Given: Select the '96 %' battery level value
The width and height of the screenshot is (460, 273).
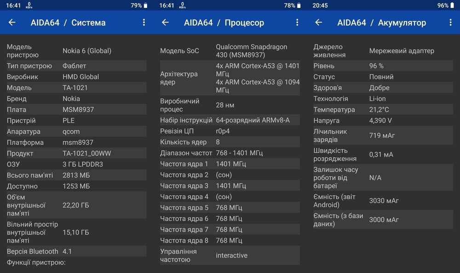Looking at the screenshot, I should 376,66.
